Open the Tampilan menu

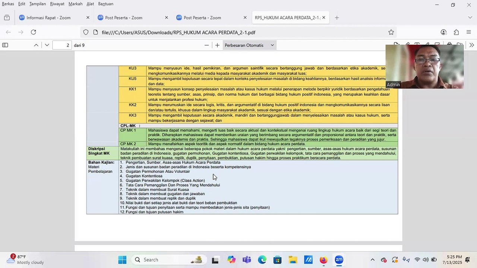tap(38, 4)
